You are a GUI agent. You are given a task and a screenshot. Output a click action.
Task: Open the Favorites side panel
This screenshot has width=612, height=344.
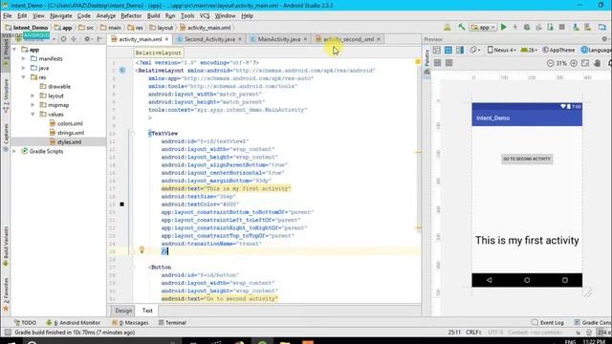[x=6, y=294]
